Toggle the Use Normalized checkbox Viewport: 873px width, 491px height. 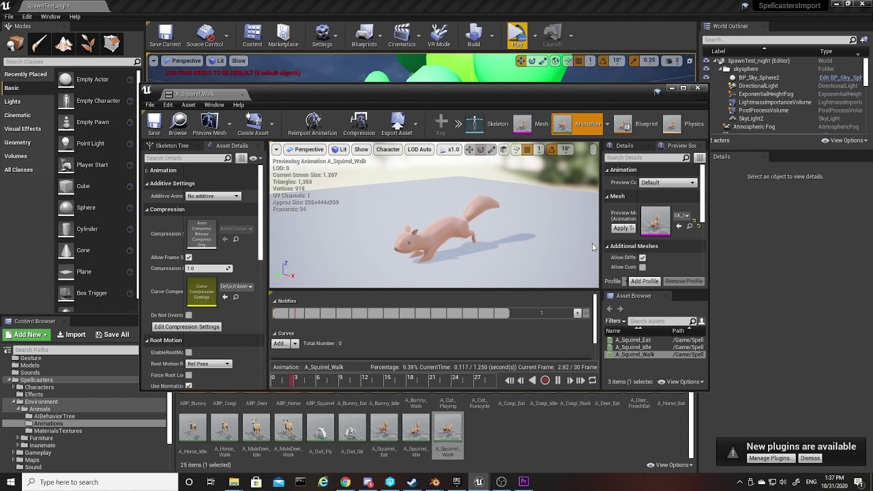click(189, 386)
